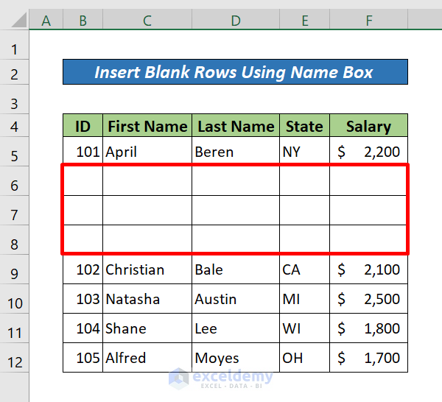Image resolution: width=442 pixels, height=402 pixels.
Task: Select row 2 header
Action: coord(15,72)
